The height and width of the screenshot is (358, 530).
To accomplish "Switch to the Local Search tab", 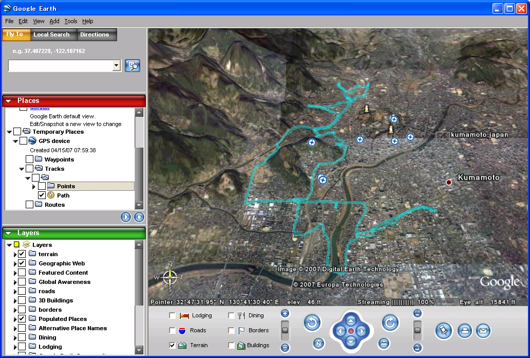I will tap(51, 34).
